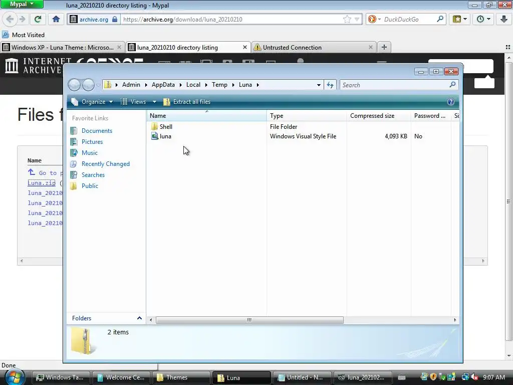
Task: Sort by Compressed size column header
Action: point(379,116)
